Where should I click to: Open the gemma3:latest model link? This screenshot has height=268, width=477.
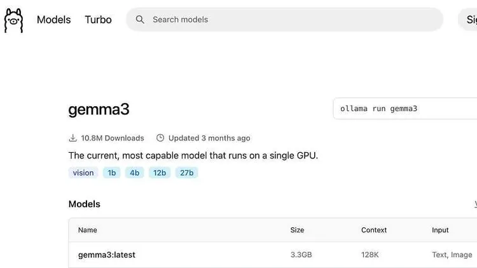coord(107,255)
